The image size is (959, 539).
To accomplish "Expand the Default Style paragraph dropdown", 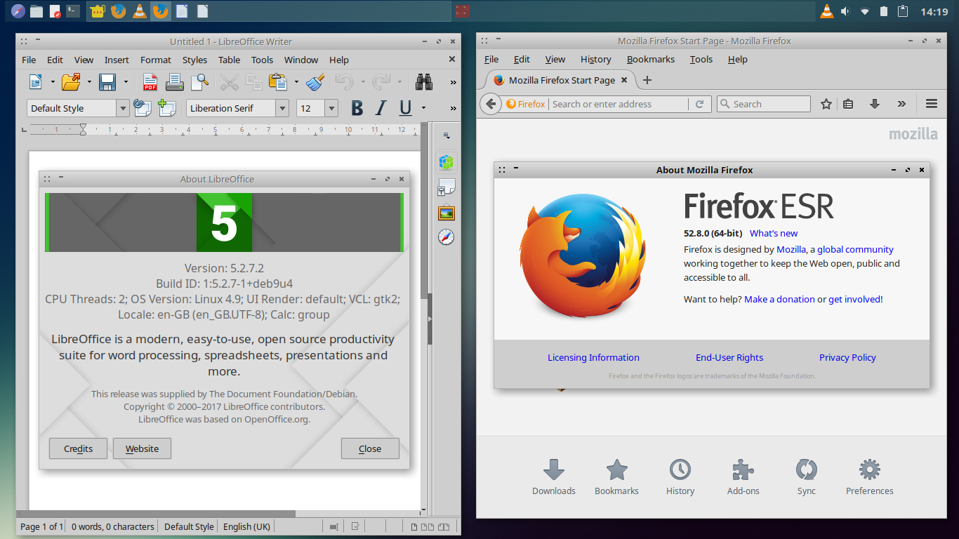I will (x=123, y=108).
